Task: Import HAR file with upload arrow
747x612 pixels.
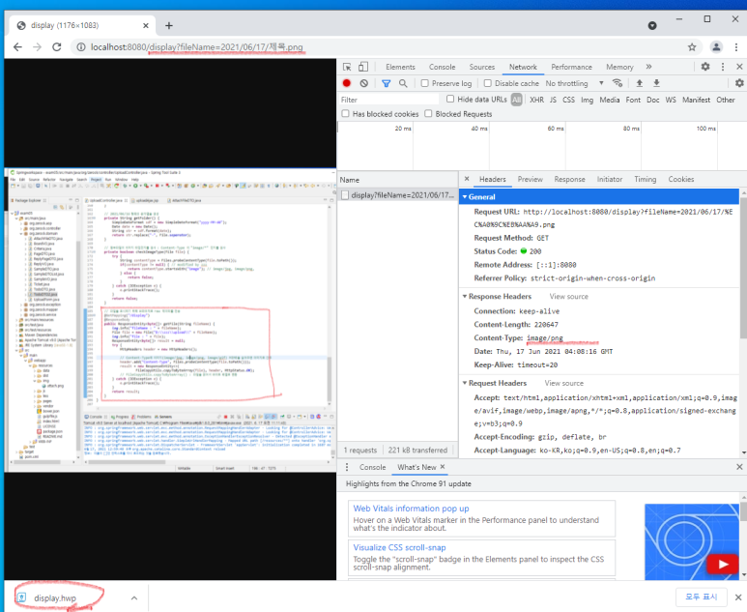Action: [x=640, y=83]
